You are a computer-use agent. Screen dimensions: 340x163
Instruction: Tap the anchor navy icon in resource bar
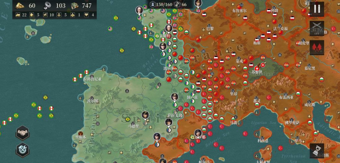[59, 15]
